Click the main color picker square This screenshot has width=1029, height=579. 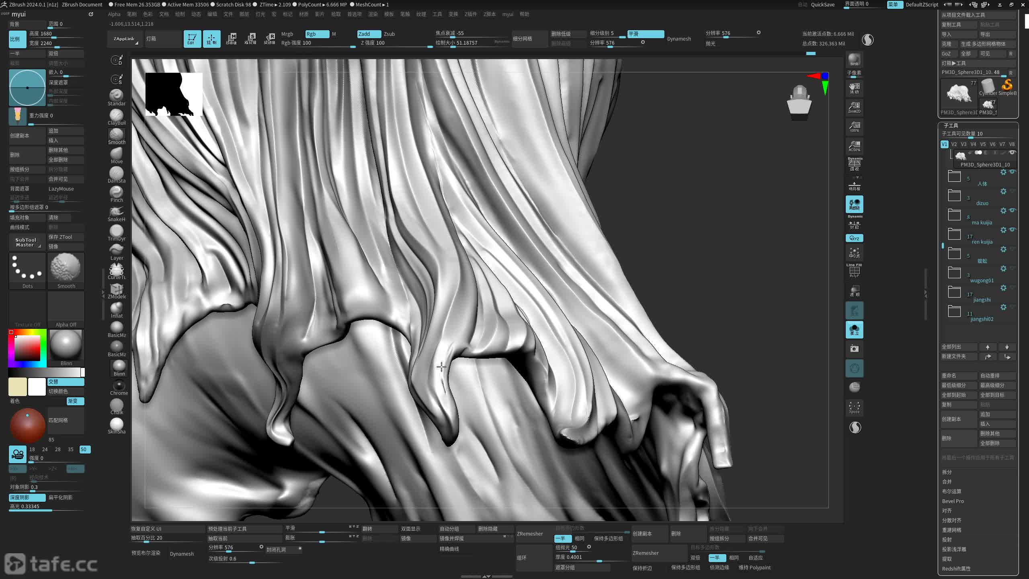point(27,348)
